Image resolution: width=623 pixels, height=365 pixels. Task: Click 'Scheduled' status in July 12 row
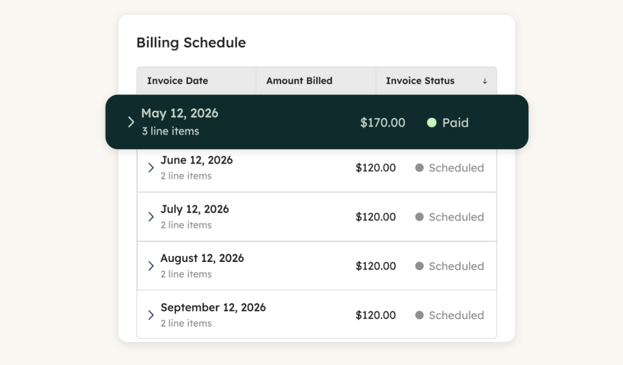(x=456, y=217)
